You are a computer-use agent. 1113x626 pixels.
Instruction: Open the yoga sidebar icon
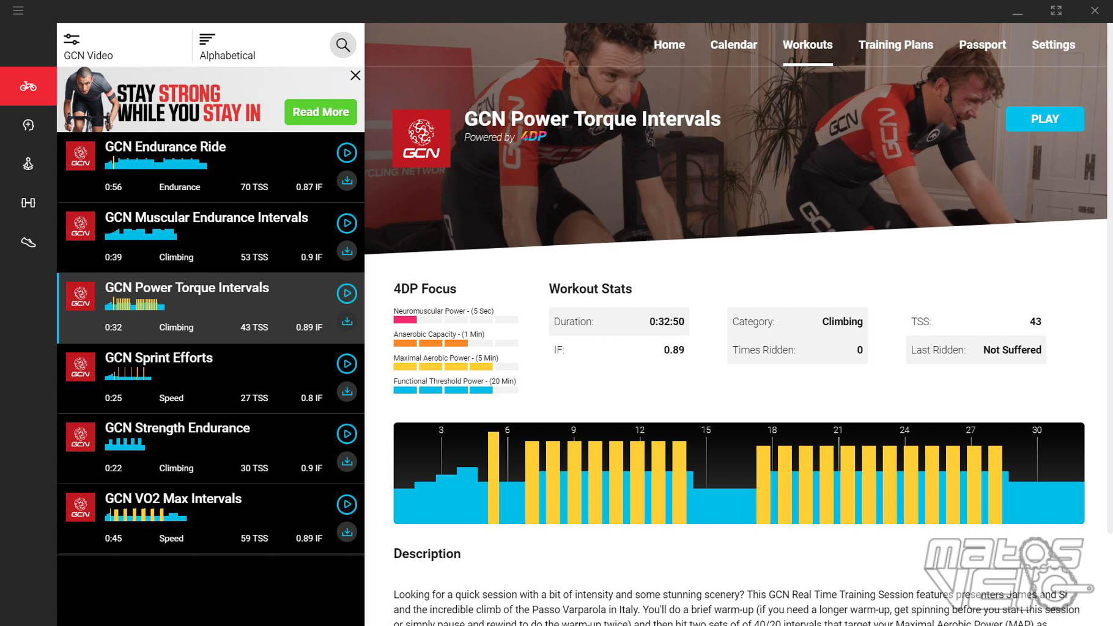coord(28,164)
